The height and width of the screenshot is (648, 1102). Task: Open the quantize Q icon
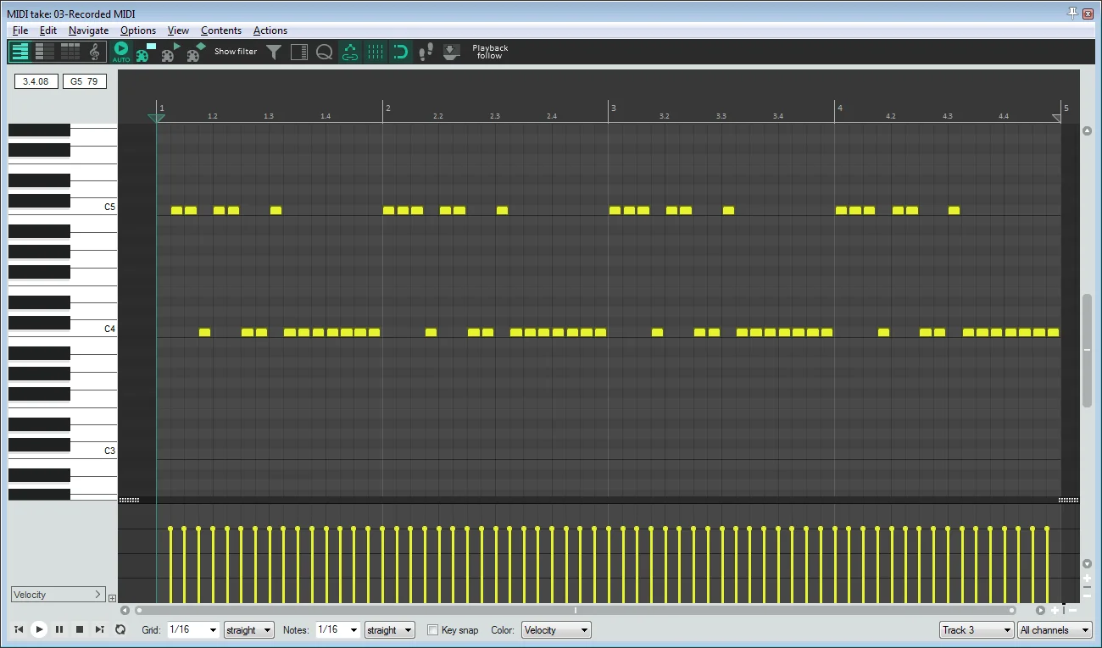[324, 52]
